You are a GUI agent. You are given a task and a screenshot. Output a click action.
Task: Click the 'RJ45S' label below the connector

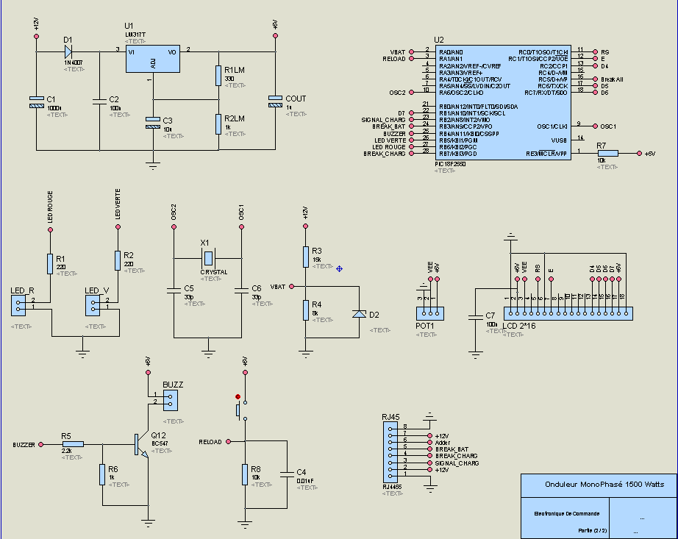pyautogui.click(x=392, y=487)
